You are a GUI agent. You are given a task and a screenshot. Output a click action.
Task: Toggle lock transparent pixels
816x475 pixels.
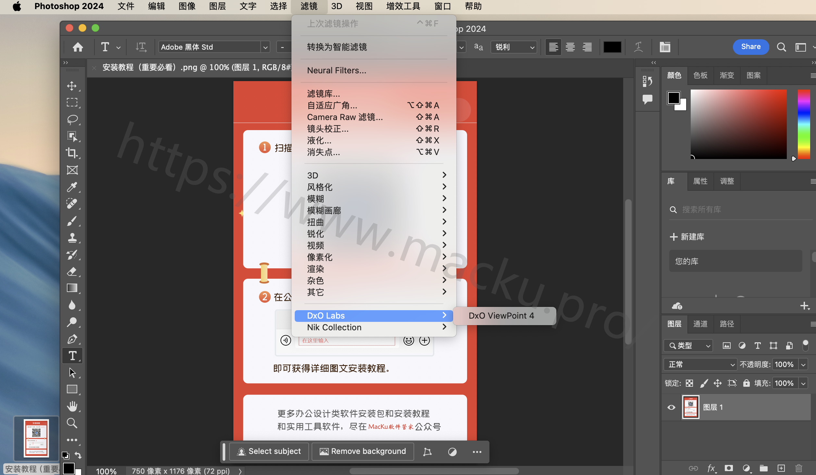click(689, 383)
